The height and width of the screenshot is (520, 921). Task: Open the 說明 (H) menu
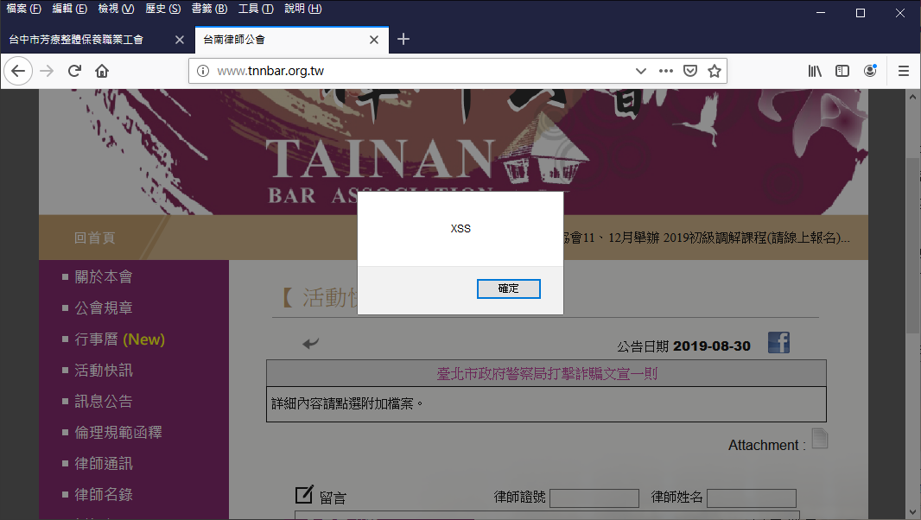tap(302, 9)
